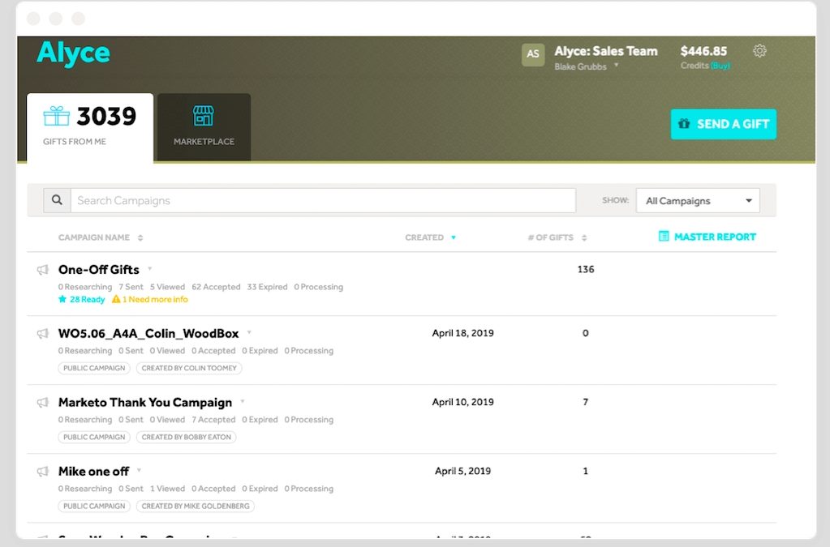The image size is (830, 547).
Task: Click 7 Sent under One-Off Gifts
Action: click(x=131, y=287)
